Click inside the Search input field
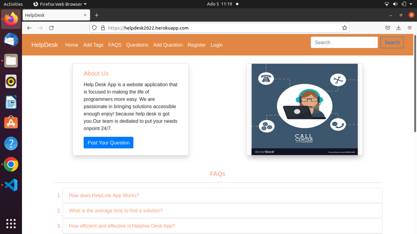Image resolution: width=417 pixels, height=234 pixels. [344, 42]
